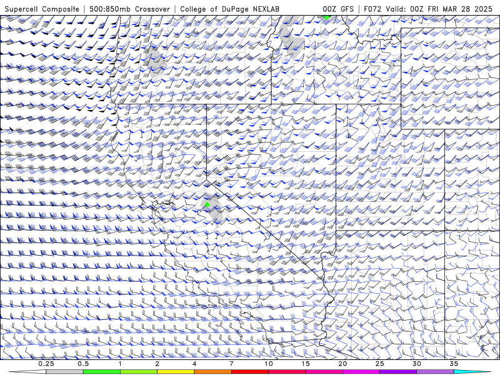Select the yellow 2–4 color bar segment

pos(176,372)
